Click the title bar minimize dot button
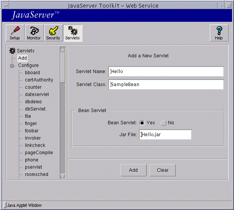The image size is (234, 210). pyautogui.click(x=221, y=6)
